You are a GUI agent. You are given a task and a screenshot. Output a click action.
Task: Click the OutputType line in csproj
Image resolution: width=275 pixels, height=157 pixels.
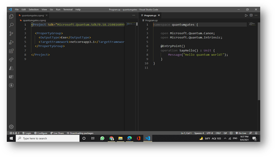[x=65, y=38]
